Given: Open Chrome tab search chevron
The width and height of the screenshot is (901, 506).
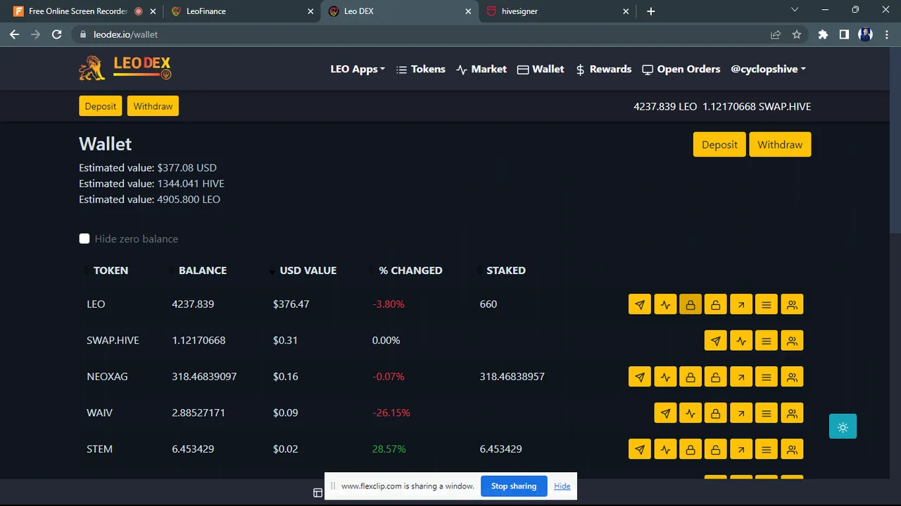Looking at the screenshot, I should tap(795, 10).
